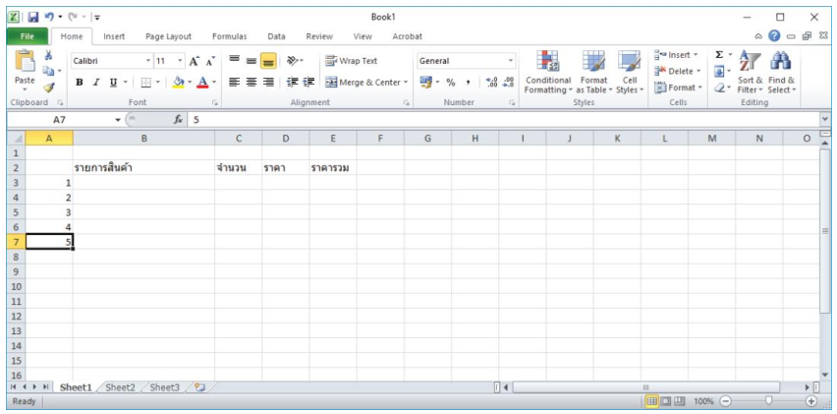Click the Merge & Center button
The width and height of the screenshot is (837, 414).
coord(363,83)
